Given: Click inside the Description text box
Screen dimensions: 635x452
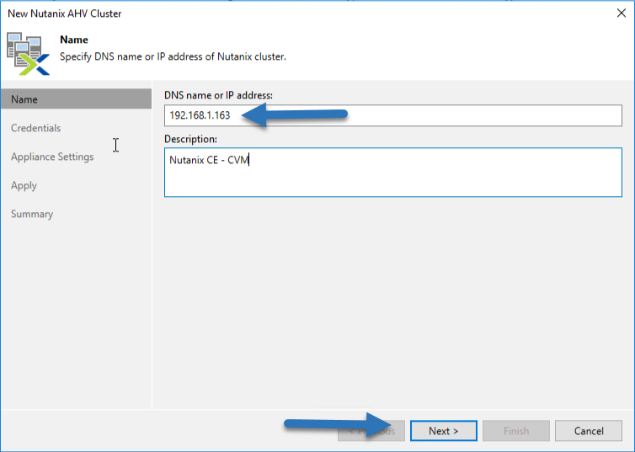Looking at the screenshot, I should (x=392, y=173).
